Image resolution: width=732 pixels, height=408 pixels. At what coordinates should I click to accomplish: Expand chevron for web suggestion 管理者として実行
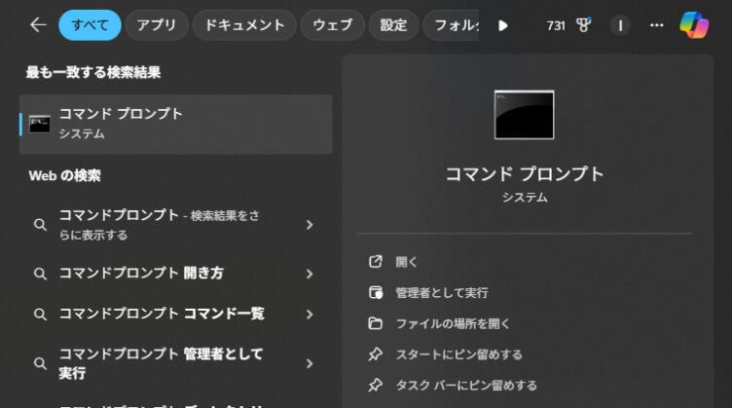[310, 363]
